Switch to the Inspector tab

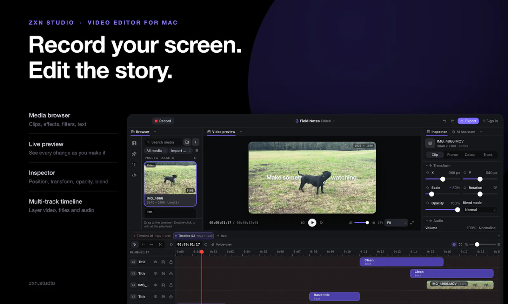437,132
